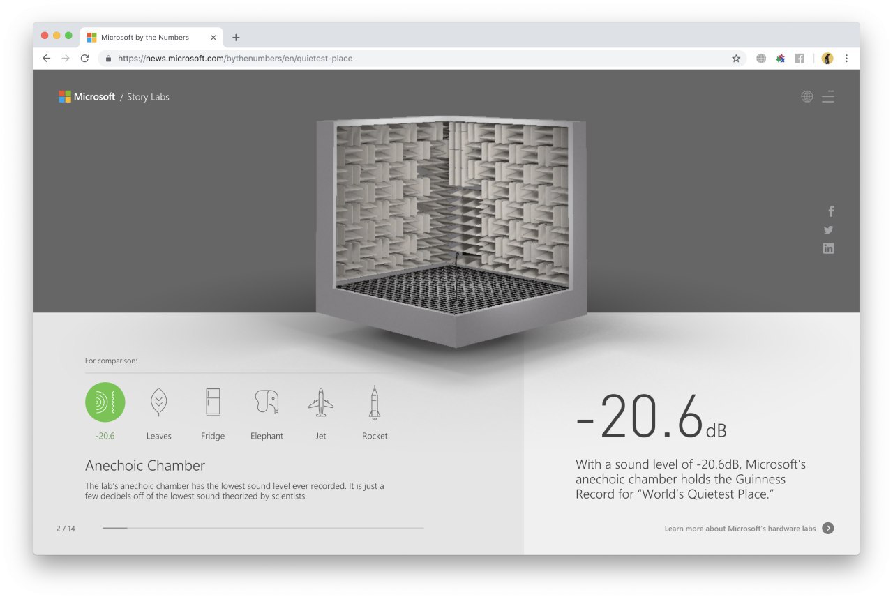The height and width of the screenshot is (599, 893).
Task: Click the large -20.6 dB figure
Action: click(651, 418)
